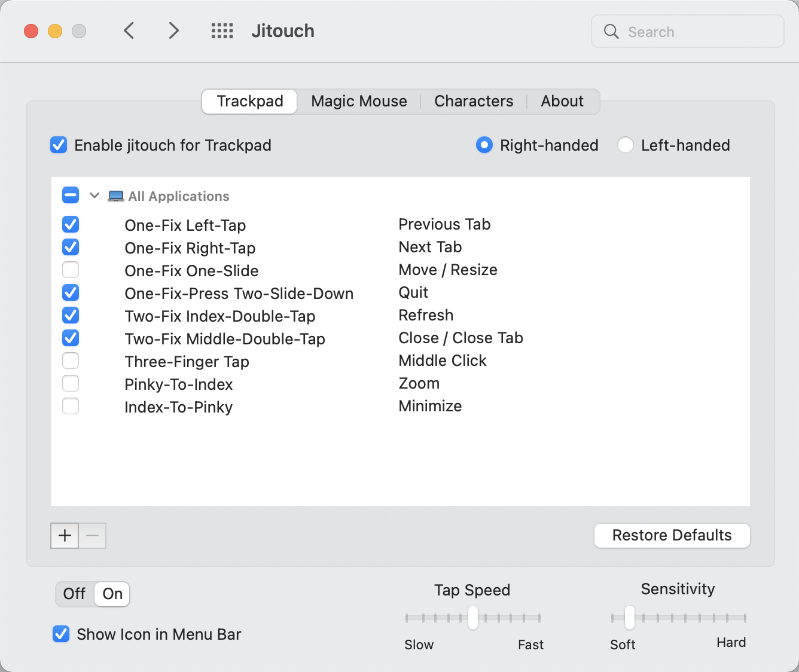Select the Middle Click action text

[443, 361]
